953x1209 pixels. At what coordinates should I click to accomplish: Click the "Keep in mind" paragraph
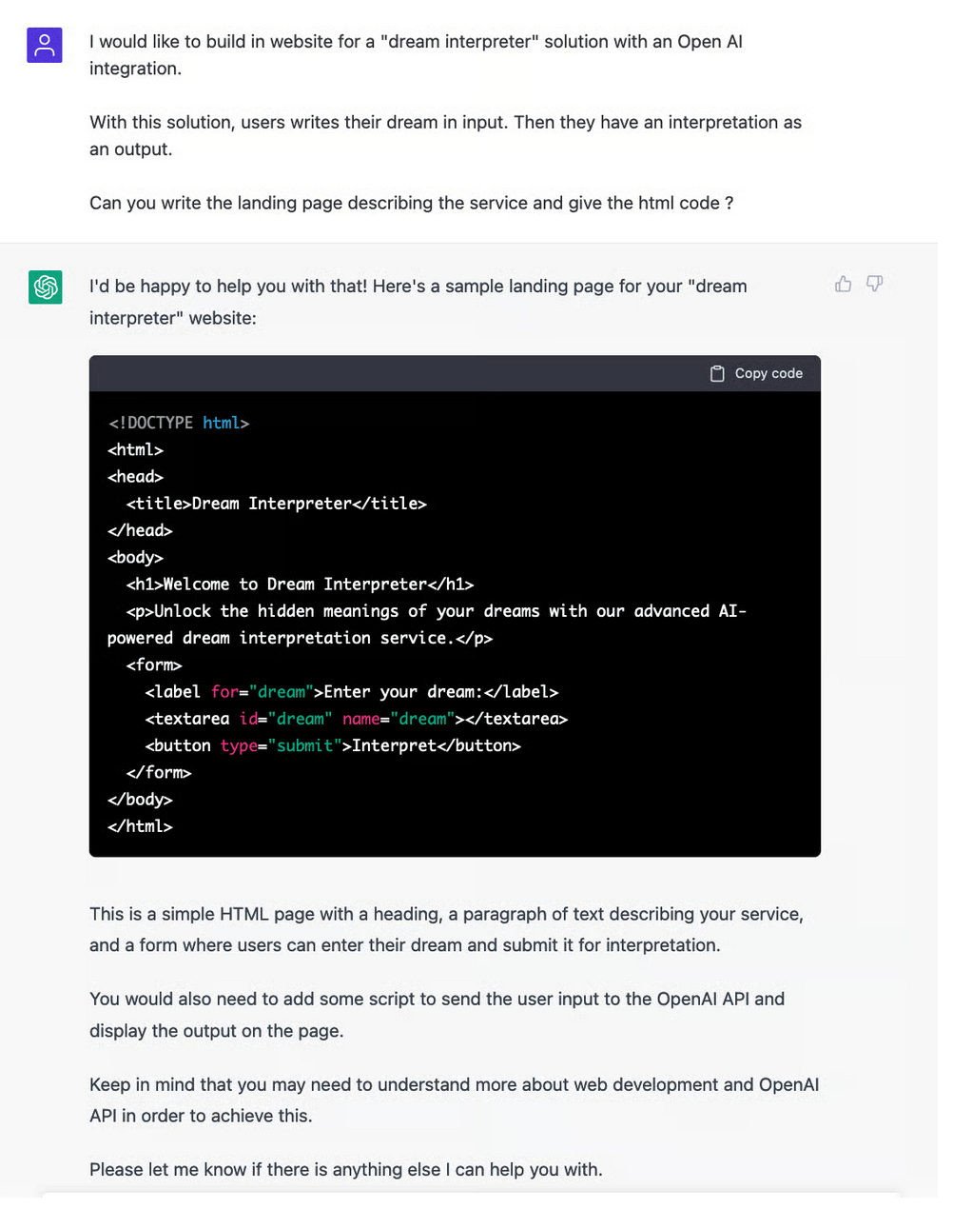pos(454,1100)
